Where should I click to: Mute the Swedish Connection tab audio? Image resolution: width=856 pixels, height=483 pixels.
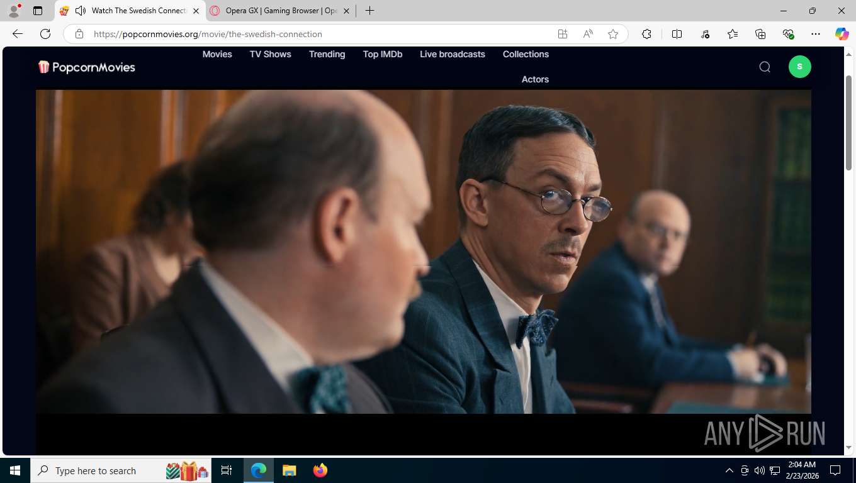pyautogui.click(x=80, y=11)
